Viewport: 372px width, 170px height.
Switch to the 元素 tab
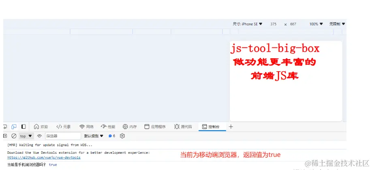point(63,127)
